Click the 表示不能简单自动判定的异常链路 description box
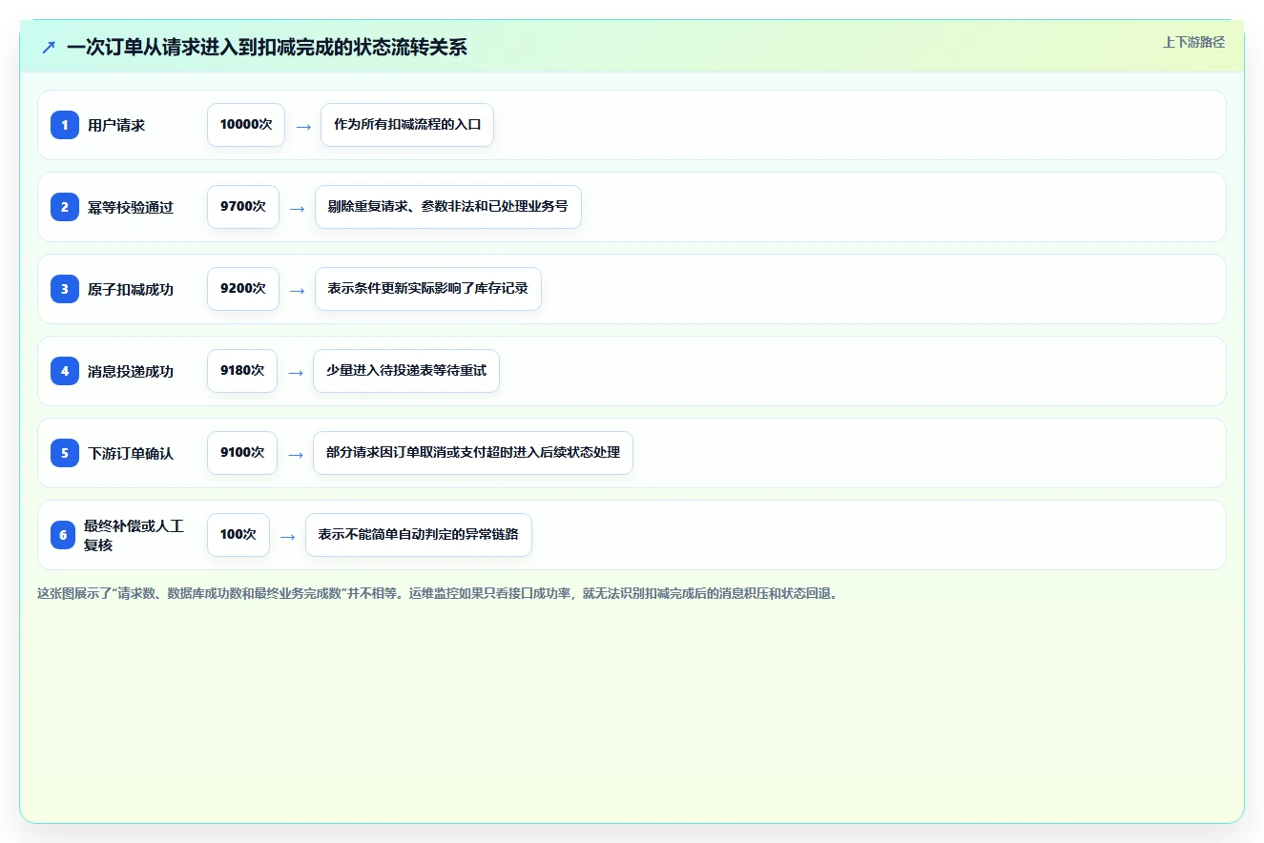Viewport: 1264px width, 843px height. [x=419, y=535]
